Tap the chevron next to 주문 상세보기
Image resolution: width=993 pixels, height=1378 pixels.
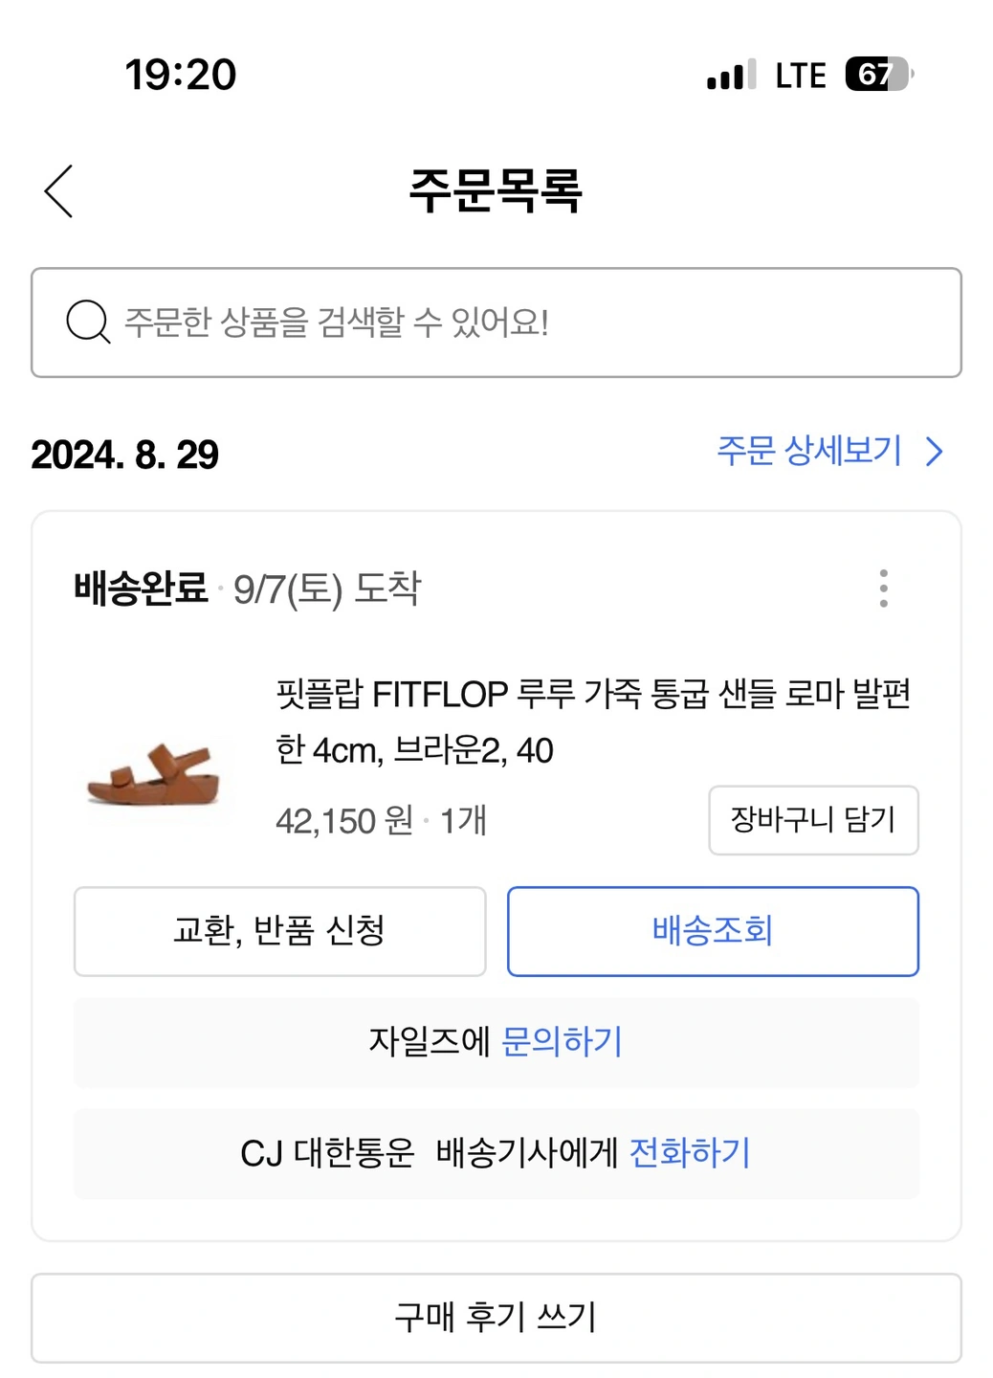click(935, 452)
